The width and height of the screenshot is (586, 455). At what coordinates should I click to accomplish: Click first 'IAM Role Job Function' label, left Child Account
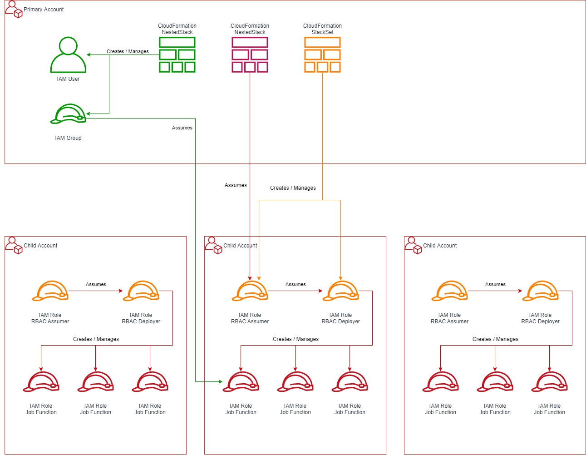coord(41,409)
